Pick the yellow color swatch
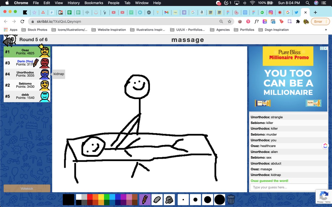The image size is (332, 207). (x=101, y=197)
